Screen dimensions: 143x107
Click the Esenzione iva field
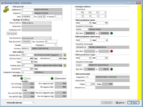[90, 87]
